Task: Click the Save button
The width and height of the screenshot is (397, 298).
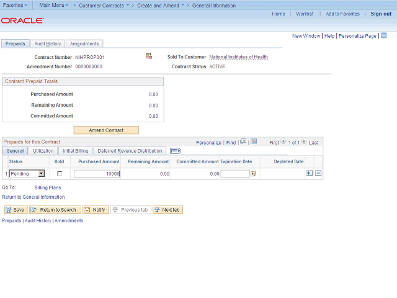Action: coord(15,210)
